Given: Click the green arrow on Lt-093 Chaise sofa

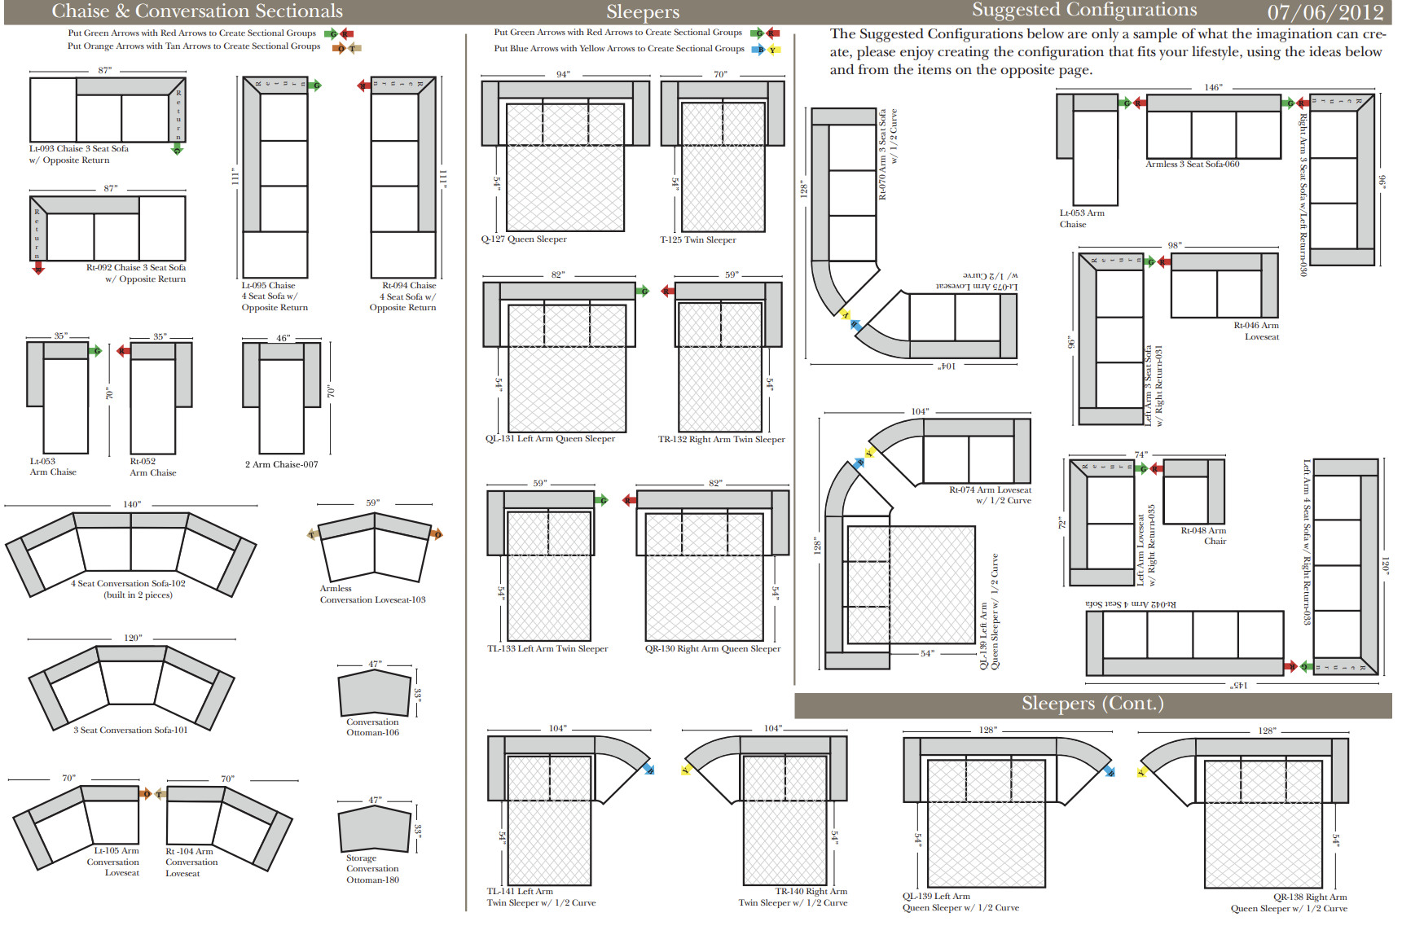Looking at the screenshot, I should [x=177, y=148].
